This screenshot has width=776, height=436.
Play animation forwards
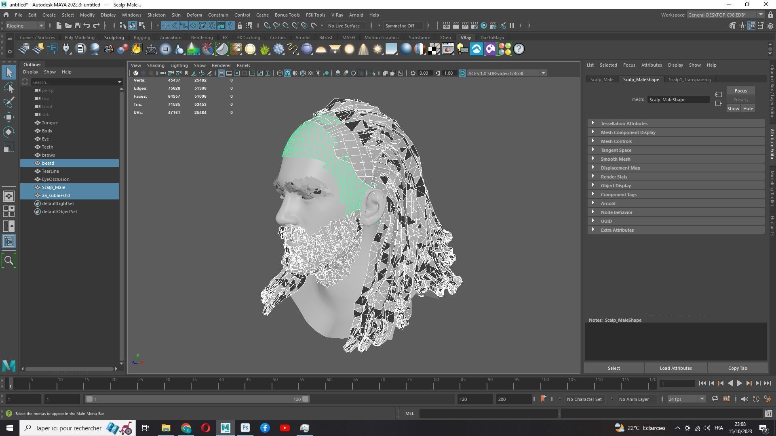coord(739,384)
